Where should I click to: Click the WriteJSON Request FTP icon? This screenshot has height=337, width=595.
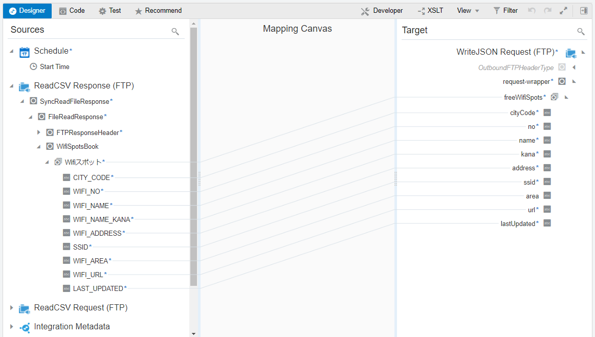point(571,53)
